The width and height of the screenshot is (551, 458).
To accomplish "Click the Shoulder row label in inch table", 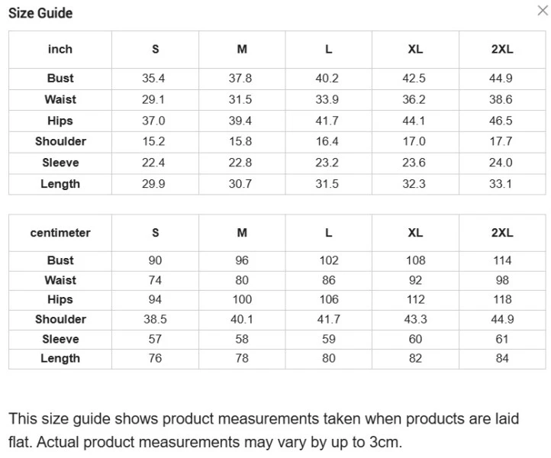I will click(60, 141).
